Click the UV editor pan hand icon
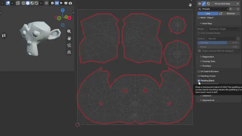The height and width of the screenshot is (136, 242). pos(190,5)
